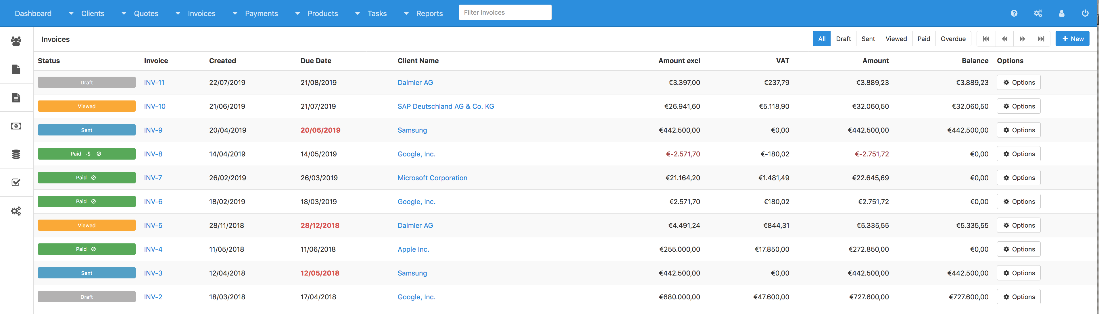The height and width of the screenshot is (314, 1099).
Task: Open Options dropdown for INV-3
Action: (x=1018, y=273)
